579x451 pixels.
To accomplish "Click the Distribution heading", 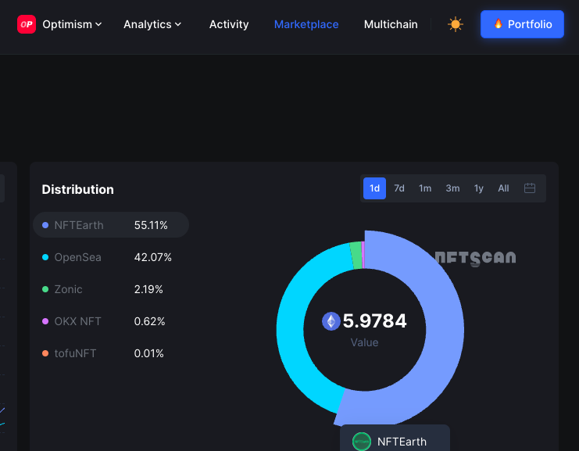I will [x=78, y=189].
